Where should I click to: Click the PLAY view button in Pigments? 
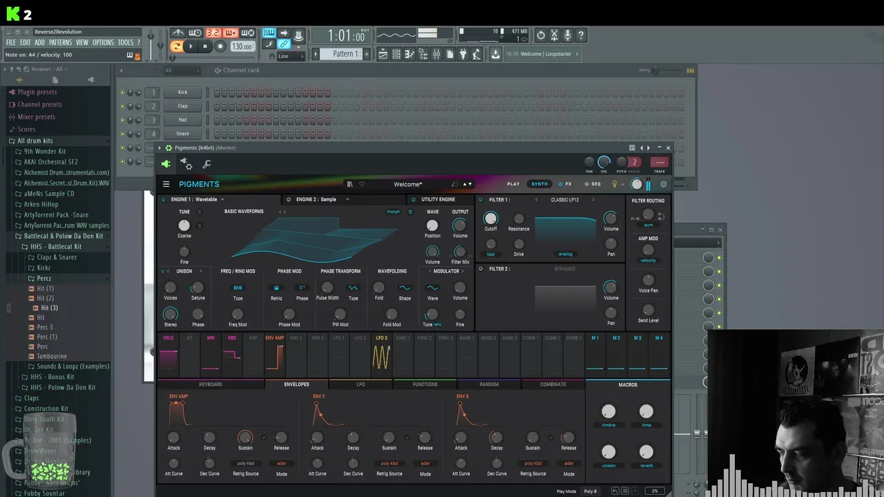(x=513, y=184)
